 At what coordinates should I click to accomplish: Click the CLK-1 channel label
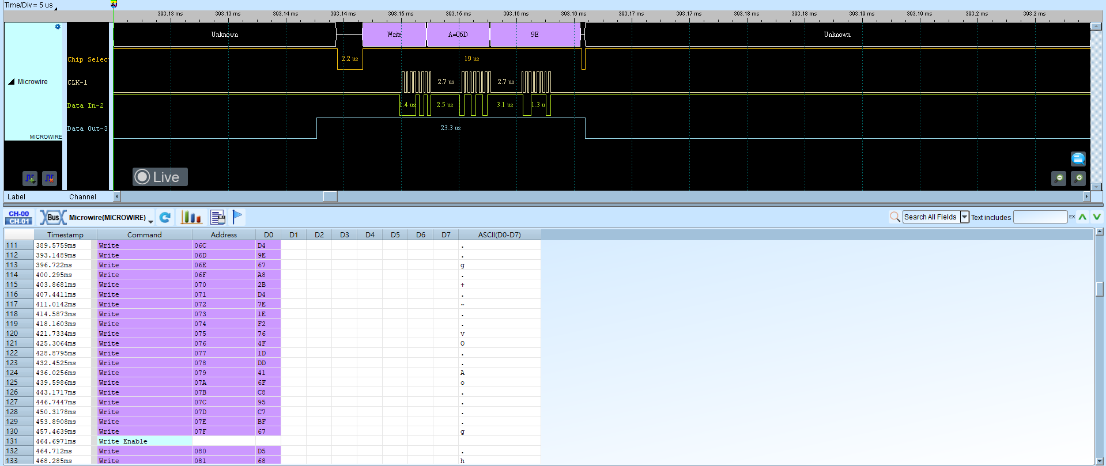[77, 82]
